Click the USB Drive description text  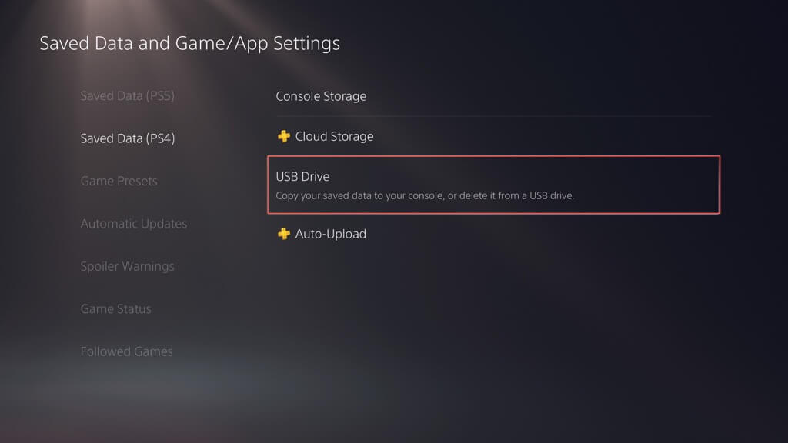coord(425,195)
